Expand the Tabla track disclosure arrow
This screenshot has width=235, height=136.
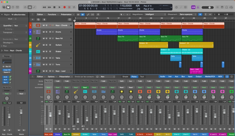34,58
